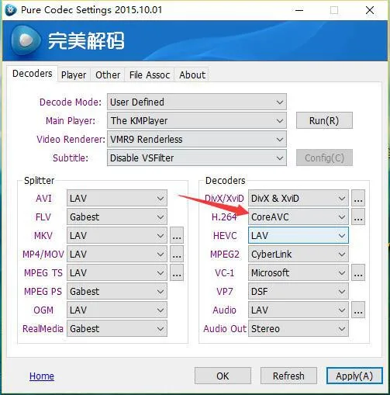
Task: Minimize the Pure Codec Settings window
Action: pos(299,10)
